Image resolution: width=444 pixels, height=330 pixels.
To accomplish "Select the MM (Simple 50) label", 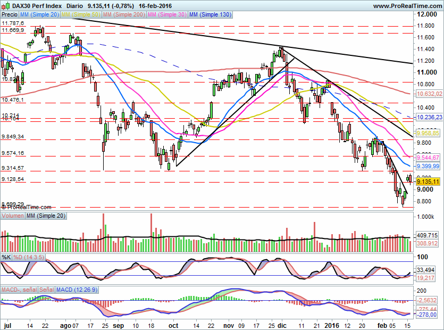I will pyautogui.click(x=81, y=14).
